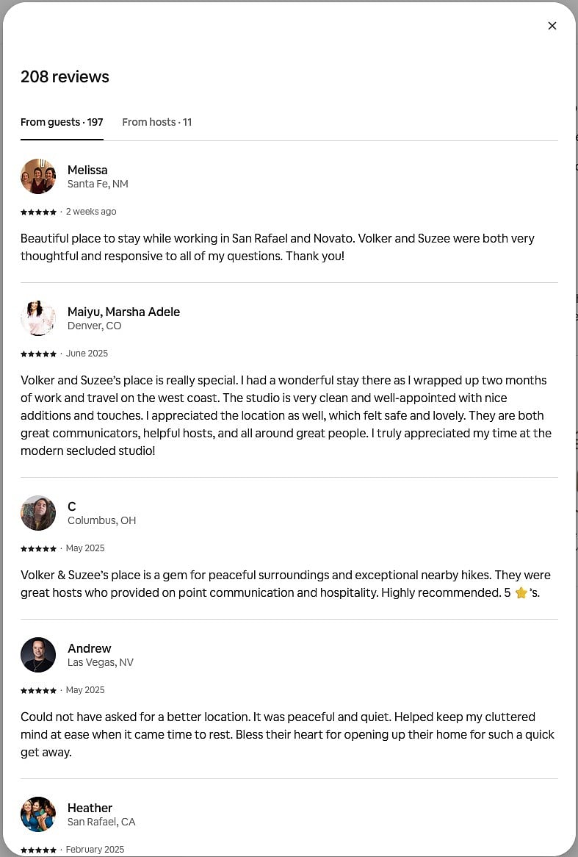Open Heather's profile photo

pos(38,814)
